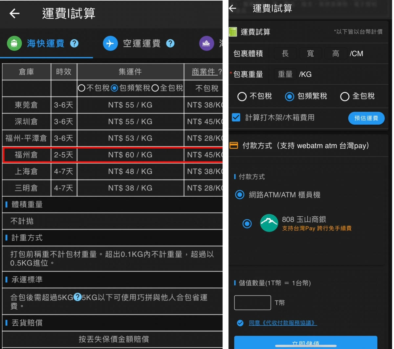The image size is (394, 349).
Task: Click the 預估運費 button
Action: coord(366,118)
